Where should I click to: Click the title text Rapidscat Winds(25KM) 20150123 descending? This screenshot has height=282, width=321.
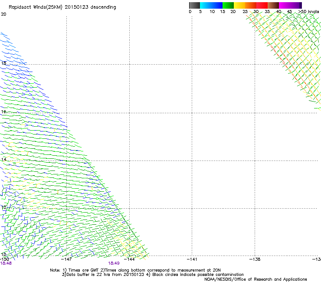click(62, 7)
